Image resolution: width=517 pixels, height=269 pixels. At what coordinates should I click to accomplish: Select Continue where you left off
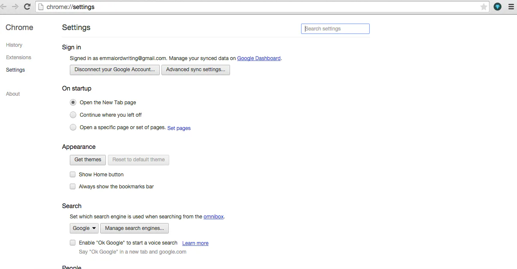[x=73, y=115]
